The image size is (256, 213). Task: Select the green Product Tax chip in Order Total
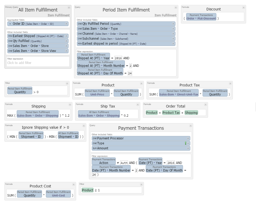tap(171, 113)
